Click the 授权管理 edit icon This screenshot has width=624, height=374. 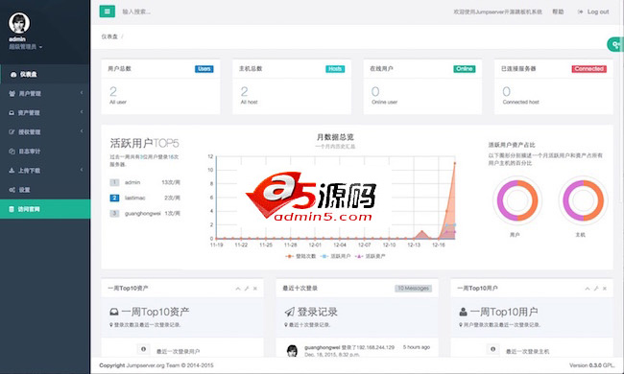click(12, 132)
